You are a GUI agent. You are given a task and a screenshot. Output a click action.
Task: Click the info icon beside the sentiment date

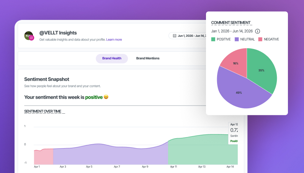(x=257, y=31)
